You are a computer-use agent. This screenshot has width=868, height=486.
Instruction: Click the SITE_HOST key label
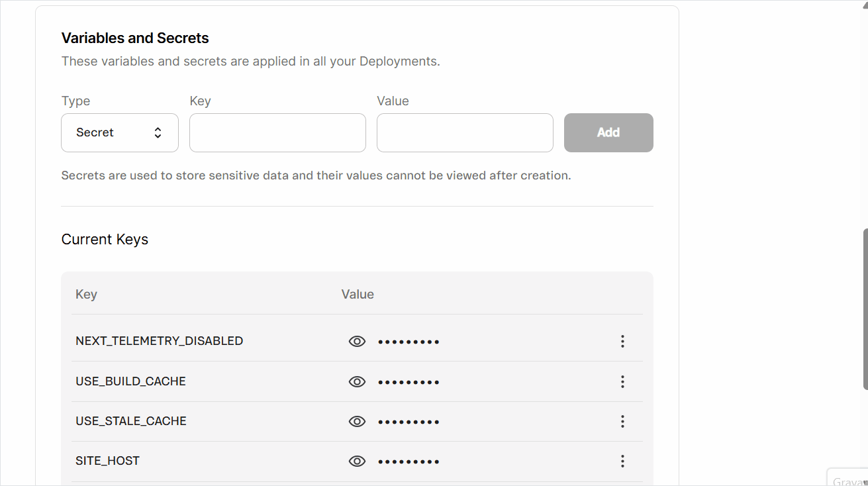(x=107, y=461)
